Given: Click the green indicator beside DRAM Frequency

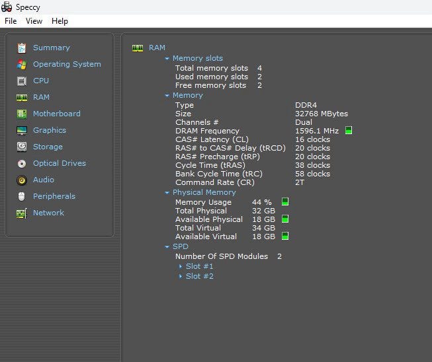Looking at the screenshot, I should [x=349, y=131].
